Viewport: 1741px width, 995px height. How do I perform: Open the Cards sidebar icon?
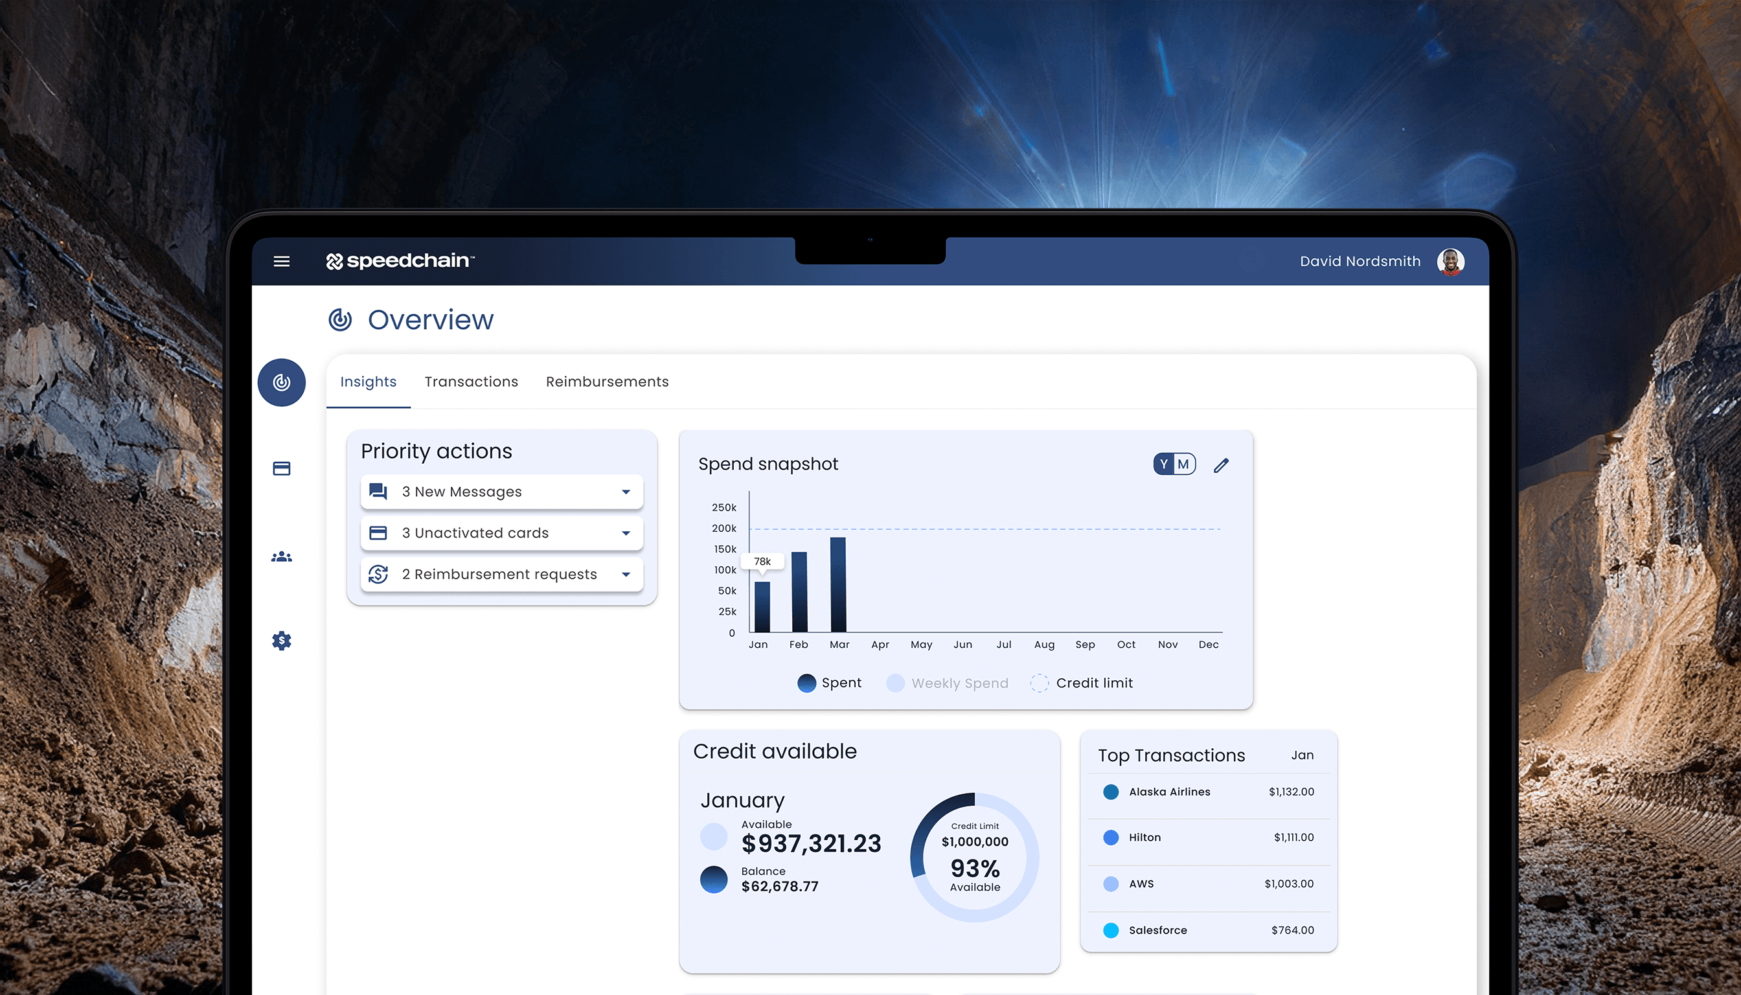tap(282, 469)
